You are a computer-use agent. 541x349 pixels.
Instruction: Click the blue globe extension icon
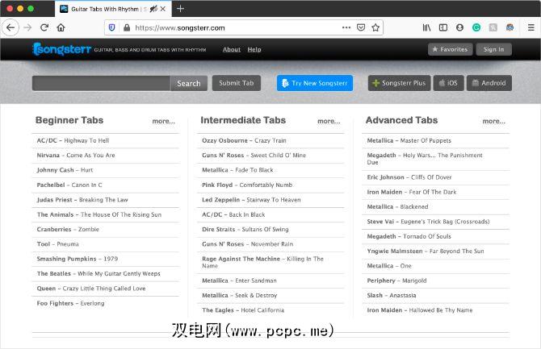(510, 27)
